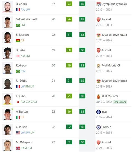Screen dimensions: 132x152
Task: Open R. Cherki player name link
Action: point(21,4)
